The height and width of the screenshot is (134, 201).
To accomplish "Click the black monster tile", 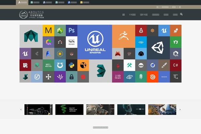I will pyautogui.click(x=141, y=54).
